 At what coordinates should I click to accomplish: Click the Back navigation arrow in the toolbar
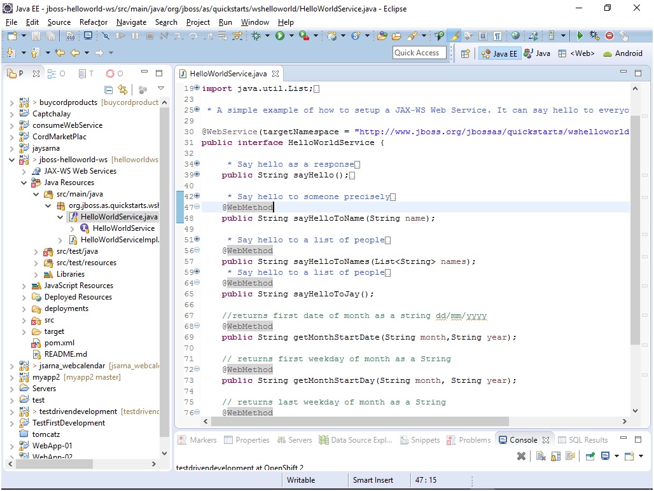[75, 53]
